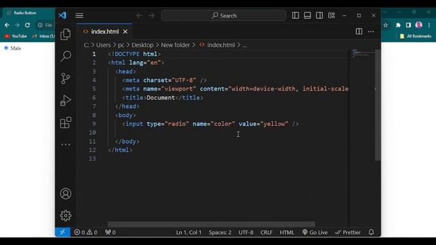Open Run and Debug view

[x=65, y=100]
